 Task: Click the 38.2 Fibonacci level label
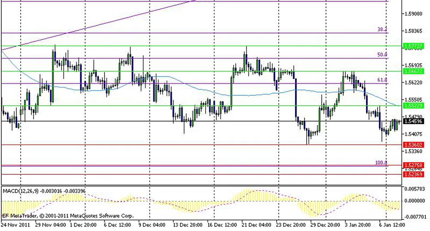click(382, 30)
